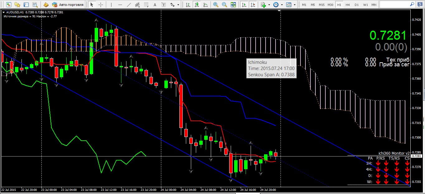Switch to M1 timeframe
This screenshot has height=194, width=425.
pos(304,5)
